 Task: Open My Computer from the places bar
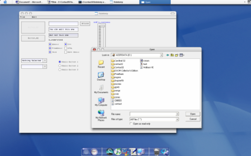[x=101, y=102]
